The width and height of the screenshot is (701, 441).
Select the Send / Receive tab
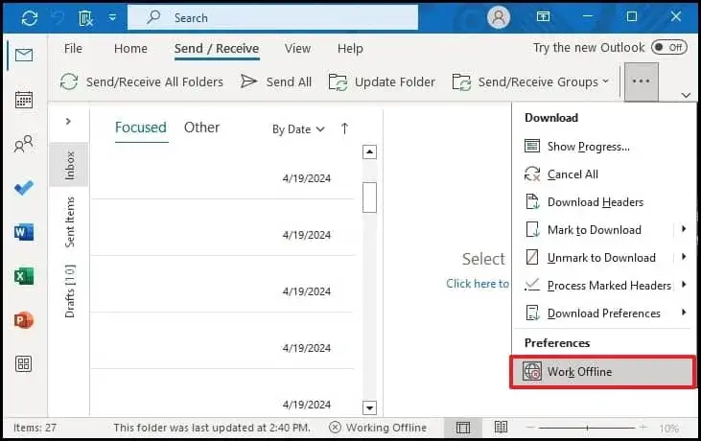(x=217, y=48)
